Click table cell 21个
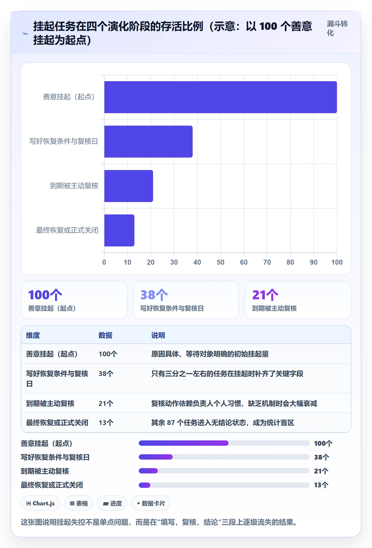Image resolution: width=372 pixels, height=548 pixels. [106, 403]
